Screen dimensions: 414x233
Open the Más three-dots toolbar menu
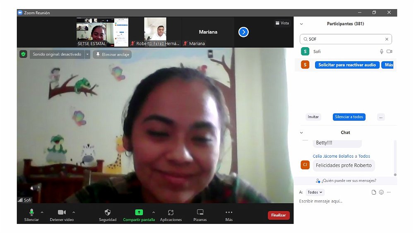point(229,212)
